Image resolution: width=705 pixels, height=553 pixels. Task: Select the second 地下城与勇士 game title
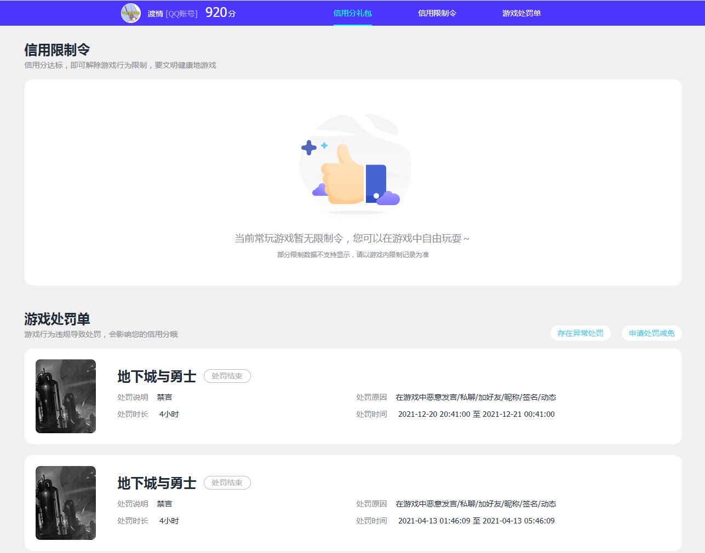tap(156, 483)
